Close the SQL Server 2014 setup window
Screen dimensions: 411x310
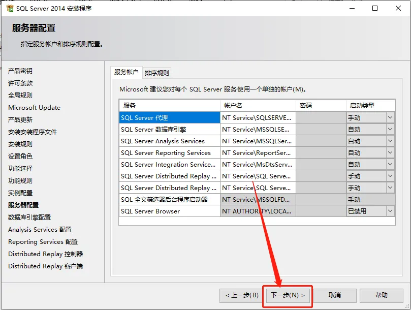point(398,8)
